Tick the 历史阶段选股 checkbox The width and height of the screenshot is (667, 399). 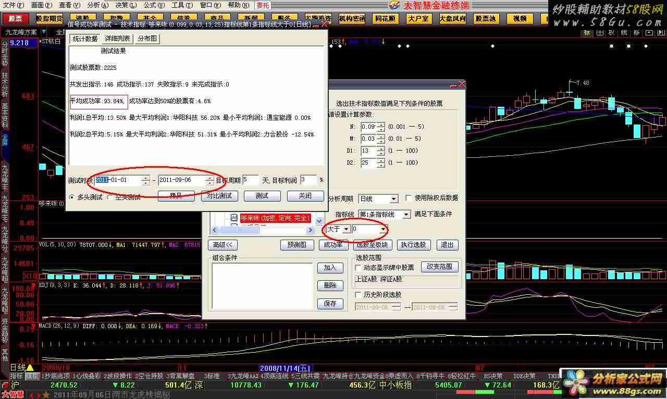357,295
